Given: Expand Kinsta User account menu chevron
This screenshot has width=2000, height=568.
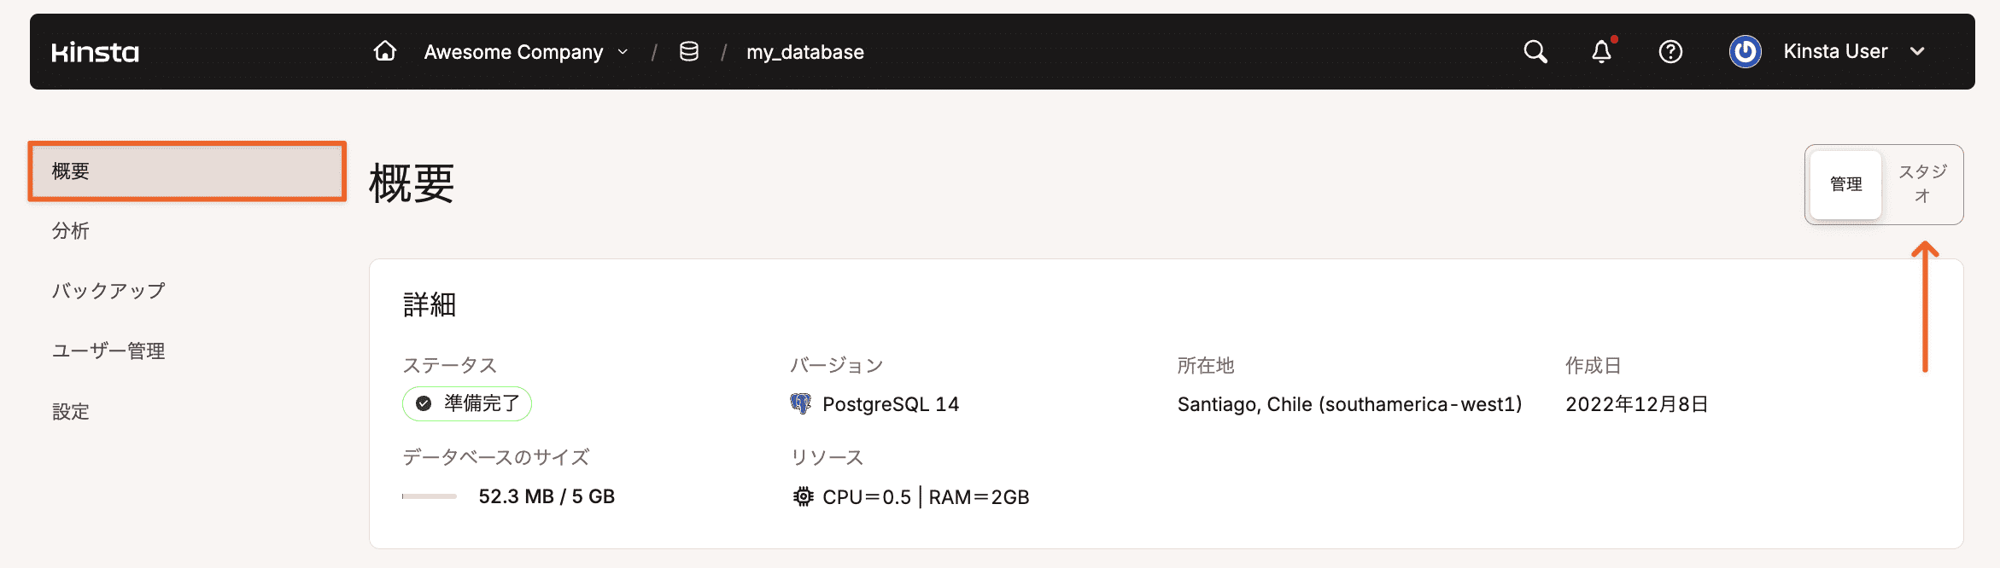Looking at the screenshot, I should 1918,51.
